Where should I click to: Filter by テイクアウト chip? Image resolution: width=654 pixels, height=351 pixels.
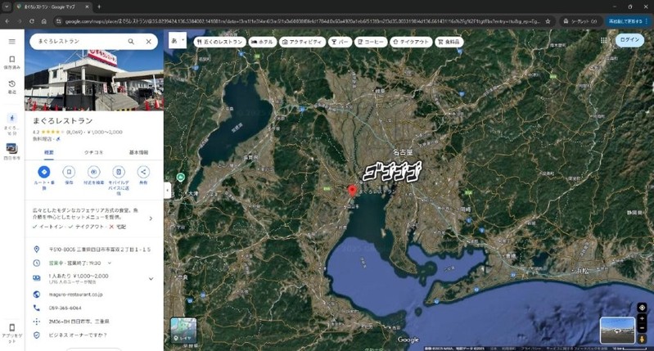(411, 42)
